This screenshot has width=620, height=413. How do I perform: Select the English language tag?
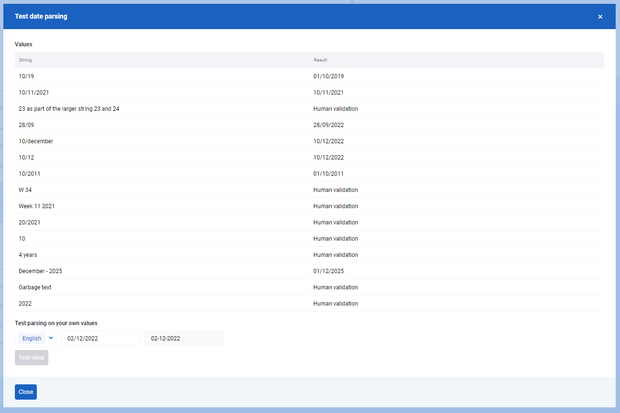32,339
